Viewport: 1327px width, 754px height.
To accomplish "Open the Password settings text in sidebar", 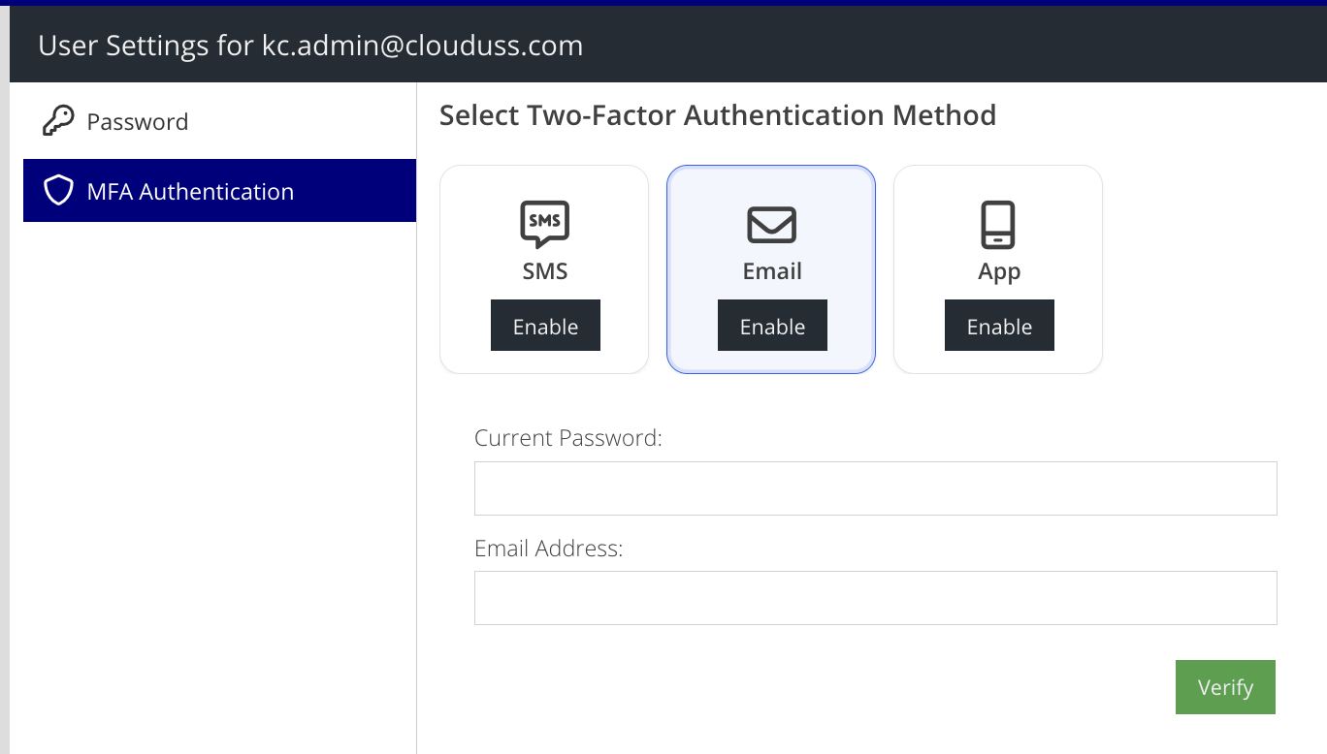I will (x=137, y=122).
